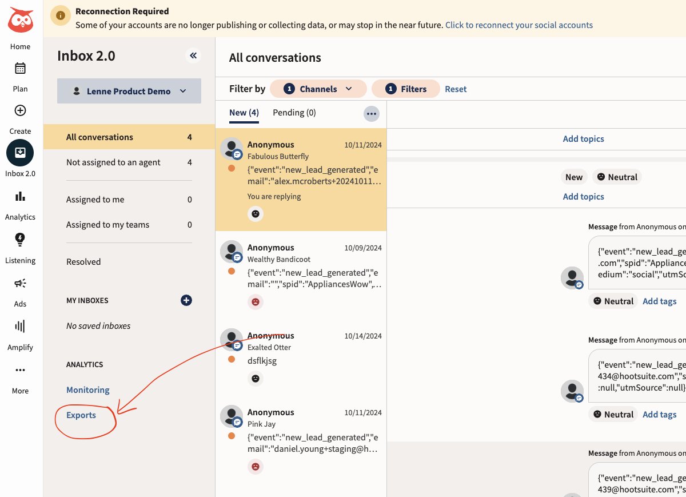Collapse the Inbox 2.0 sidebar panel
Image resolution: width=686 pixels, height=497 pixels.
pos(193,55)
